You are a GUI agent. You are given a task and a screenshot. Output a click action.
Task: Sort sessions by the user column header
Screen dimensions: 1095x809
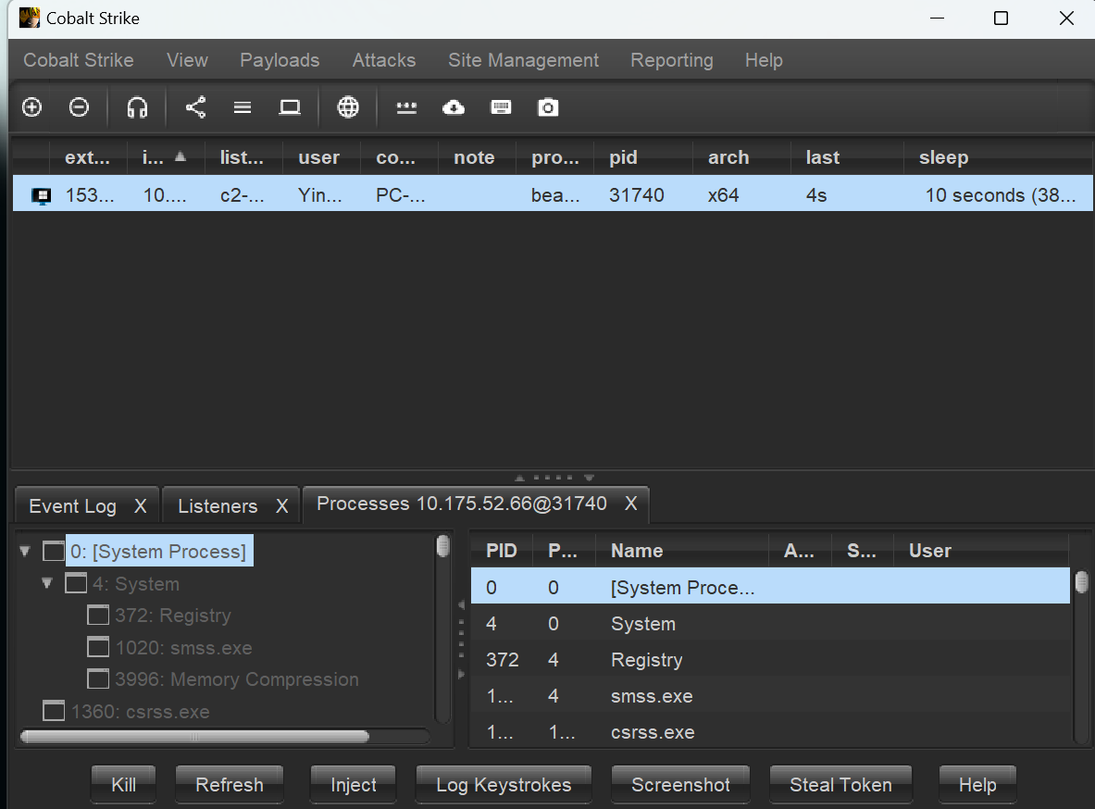click(x=321, y=157)
